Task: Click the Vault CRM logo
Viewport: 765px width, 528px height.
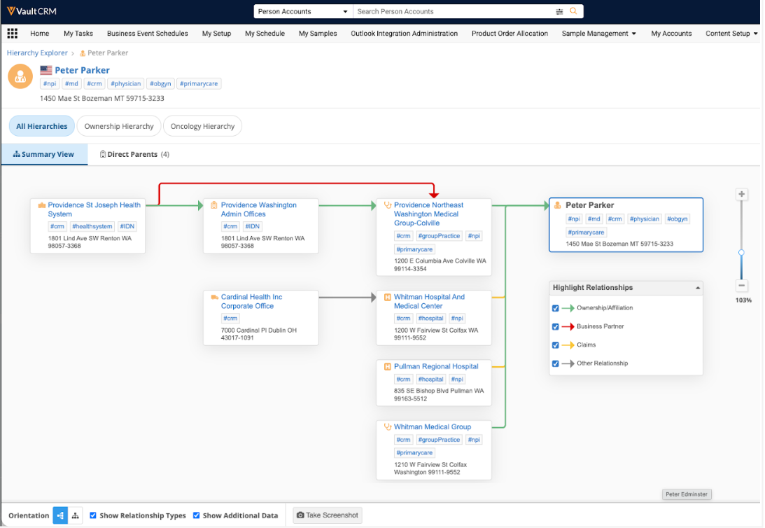Action: (x=31, y=11)
